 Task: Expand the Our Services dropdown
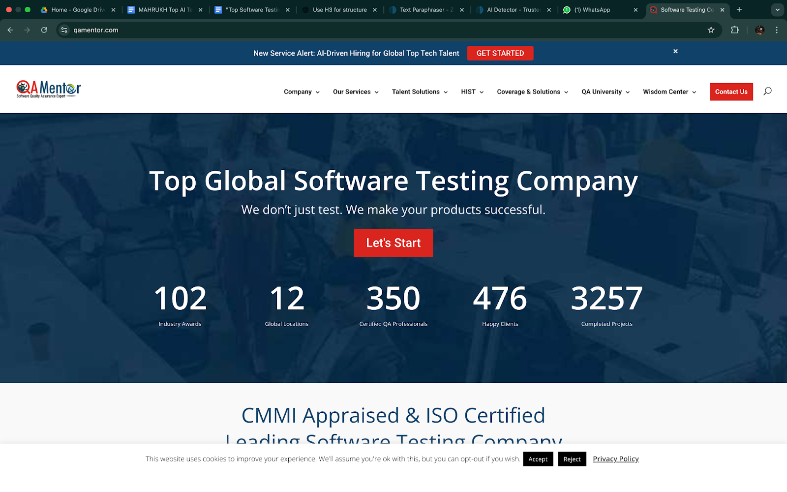(x=356, y=92)
